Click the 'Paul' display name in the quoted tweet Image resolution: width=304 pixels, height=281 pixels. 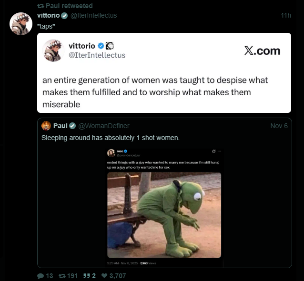pyautogui.click(x=61, y=126)
